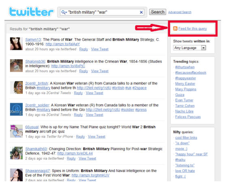
Task: Open the #military hashtag in 2centr_british's tweet
Action: 43,88
